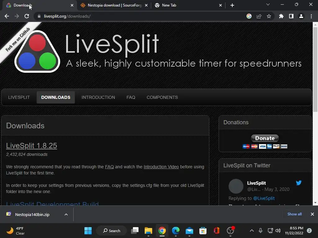The height and width of the screenshot is (238, 318).
Task: Click the Donate button
Action: click(x=265, y=138)
